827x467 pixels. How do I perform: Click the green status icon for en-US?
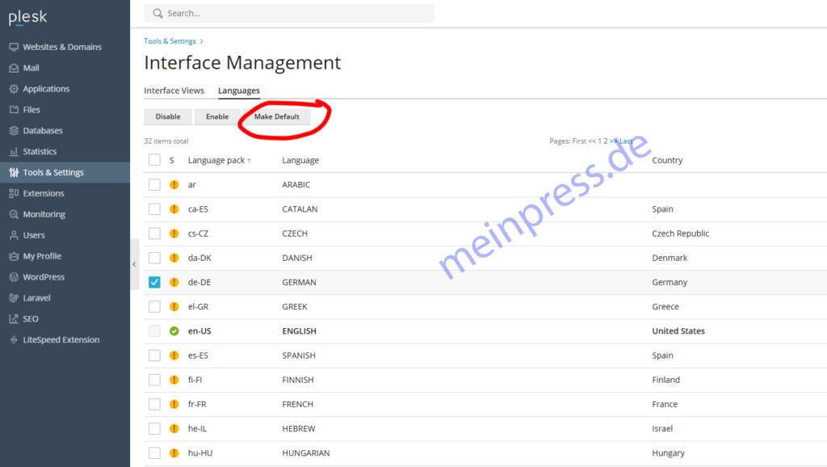pos(174,331)
